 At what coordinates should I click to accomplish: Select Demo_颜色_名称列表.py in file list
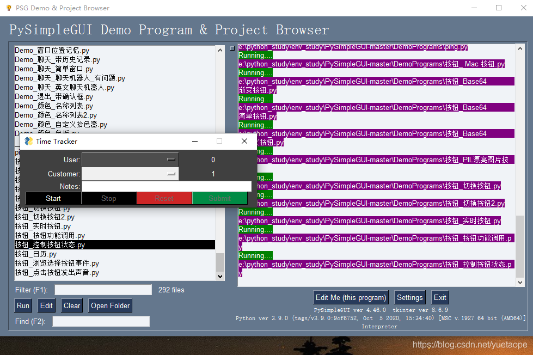click(x=115, y=106)
